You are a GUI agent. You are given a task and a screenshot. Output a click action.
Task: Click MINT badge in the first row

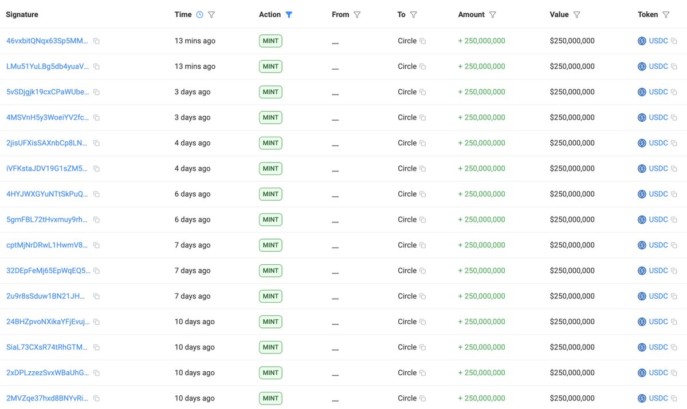coord(270,41)
